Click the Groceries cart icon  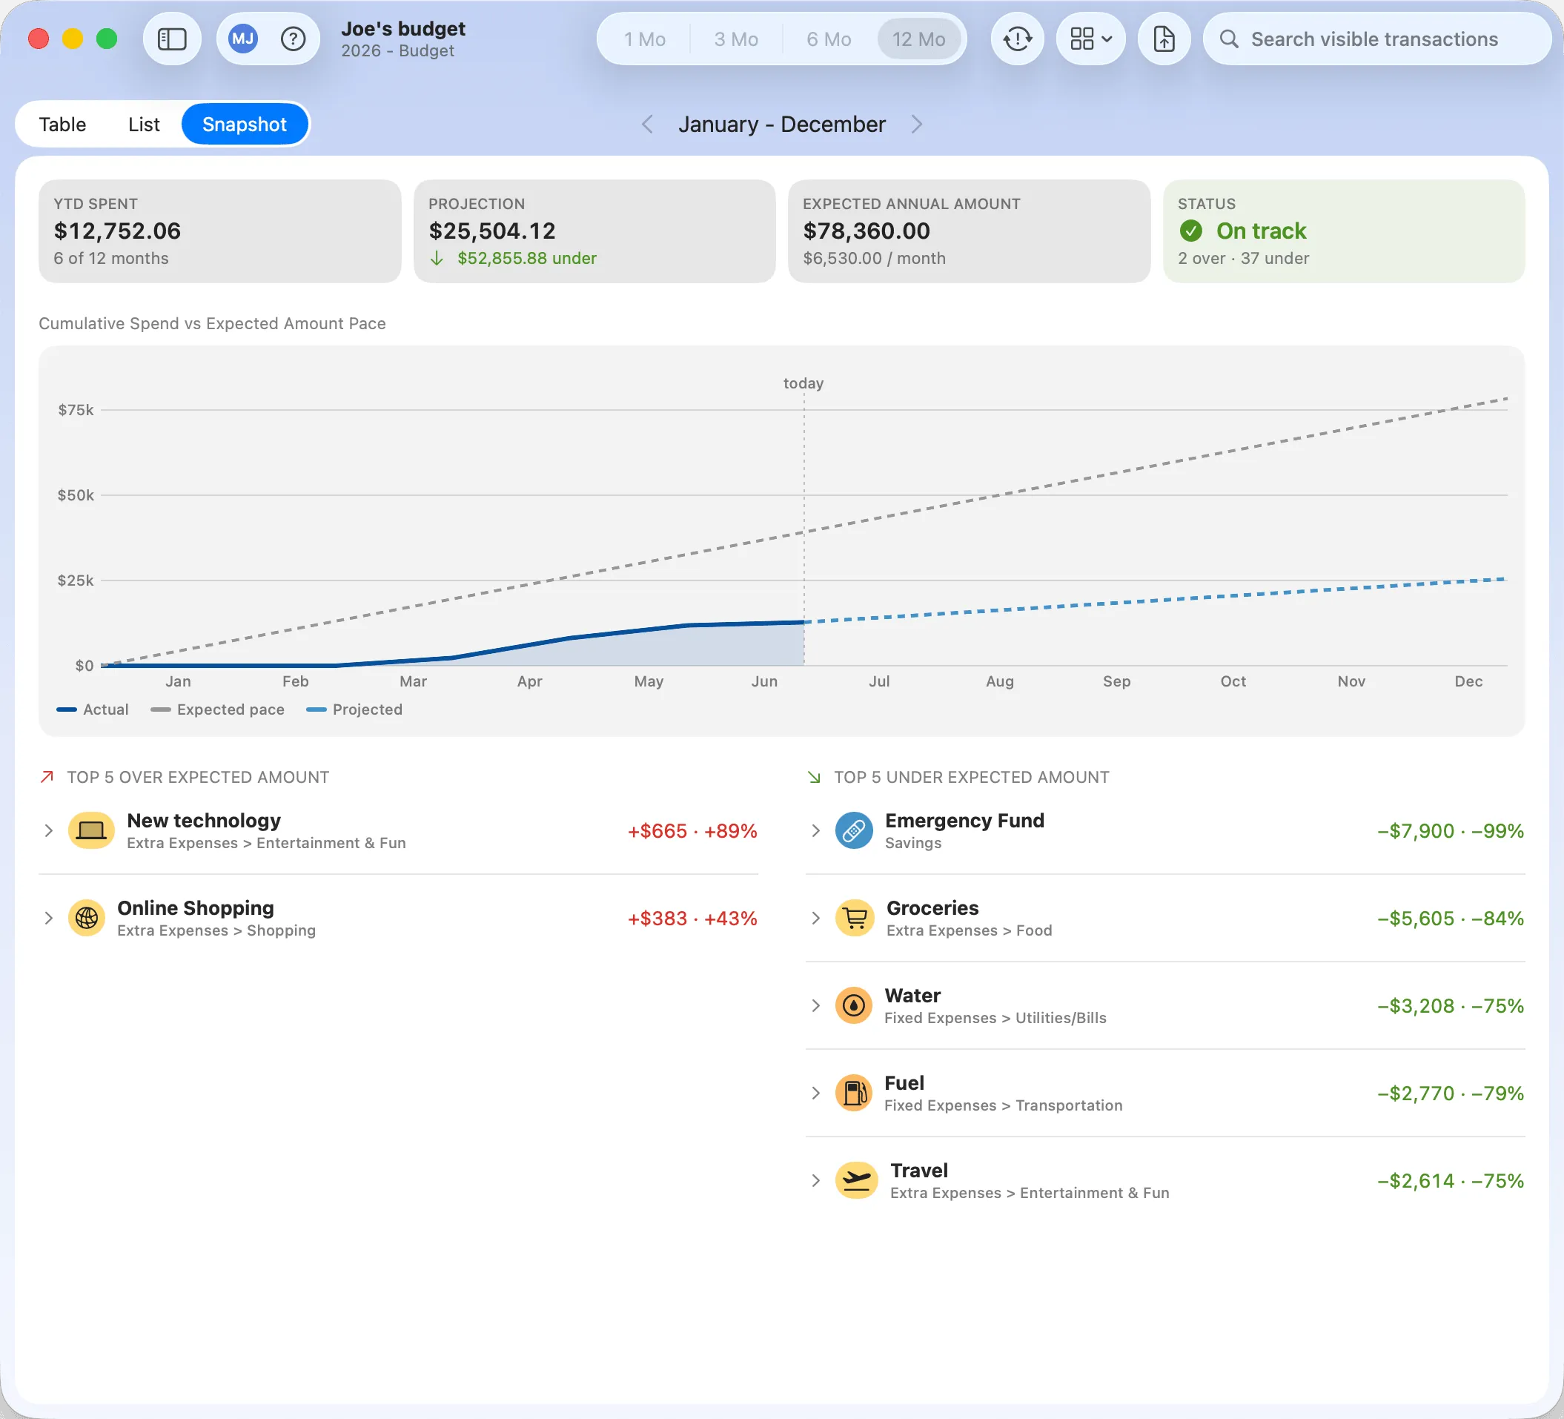pyautogui.click(x=855, y=919)
